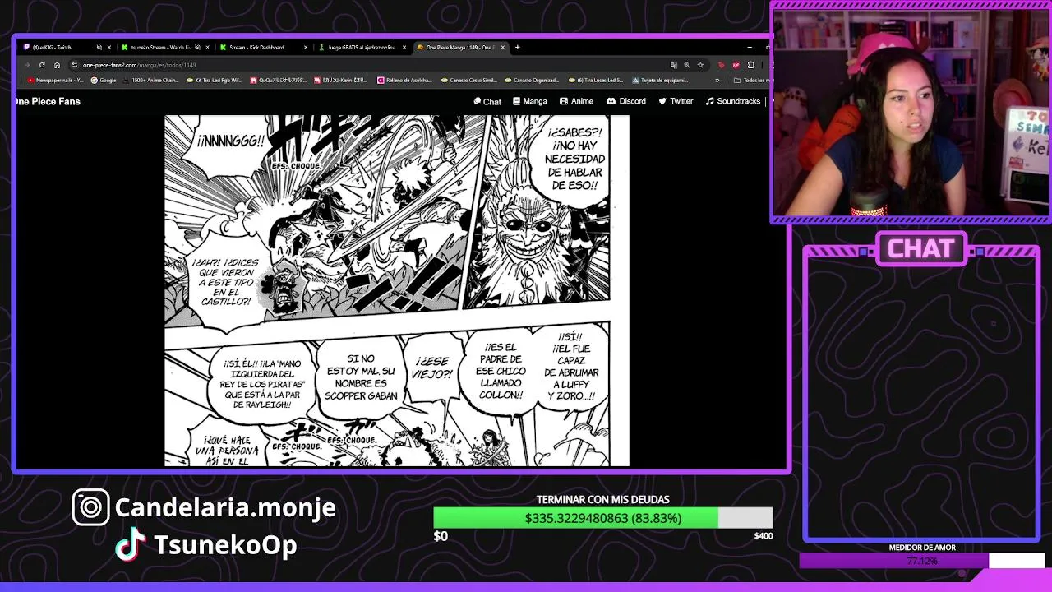Screen dimensions: 1052x592
Task: Open the browser extensions puzzle icon
Action: pyautogui.click(x=750, y=65)
